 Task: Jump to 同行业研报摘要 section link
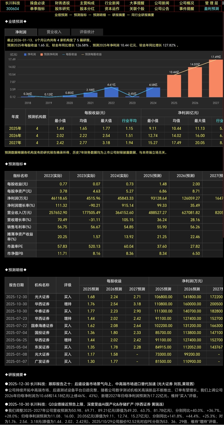click(143, 15)
